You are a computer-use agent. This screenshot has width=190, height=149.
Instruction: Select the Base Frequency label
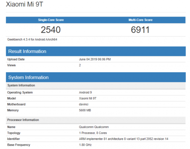19,145
